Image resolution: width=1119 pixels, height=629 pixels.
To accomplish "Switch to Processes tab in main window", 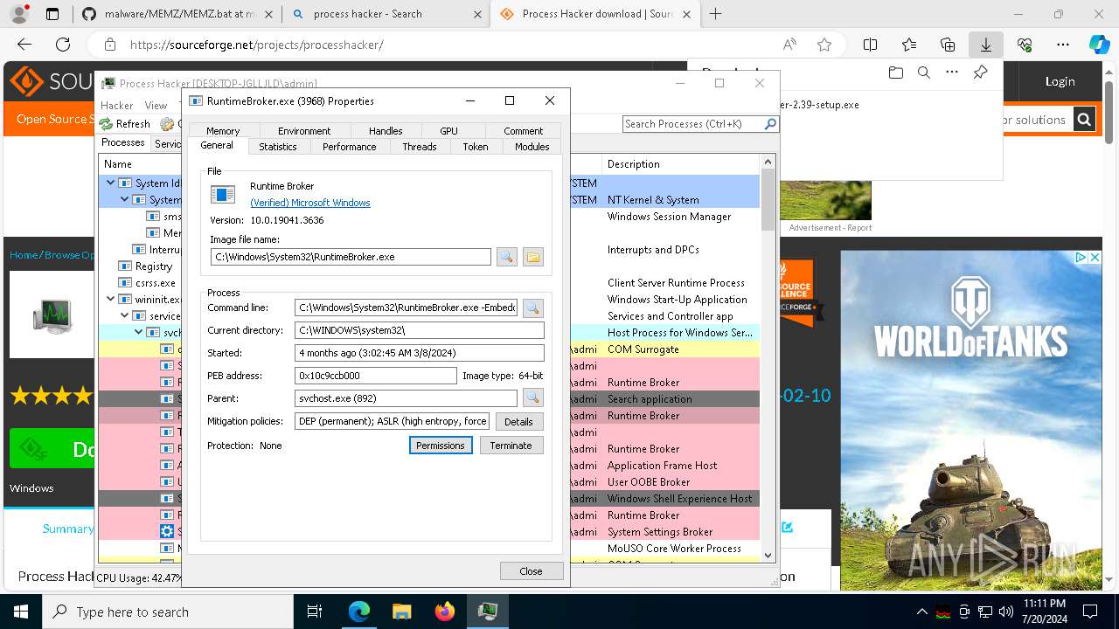I will point(123,142).
